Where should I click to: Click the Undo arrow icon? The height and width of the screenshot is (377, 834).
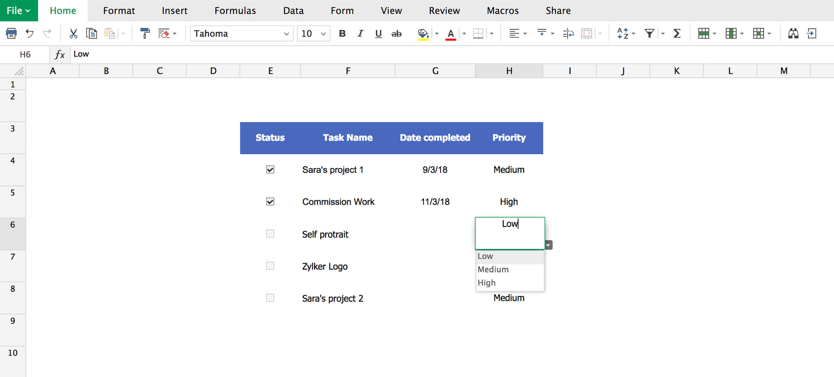[x=30, y=33]
